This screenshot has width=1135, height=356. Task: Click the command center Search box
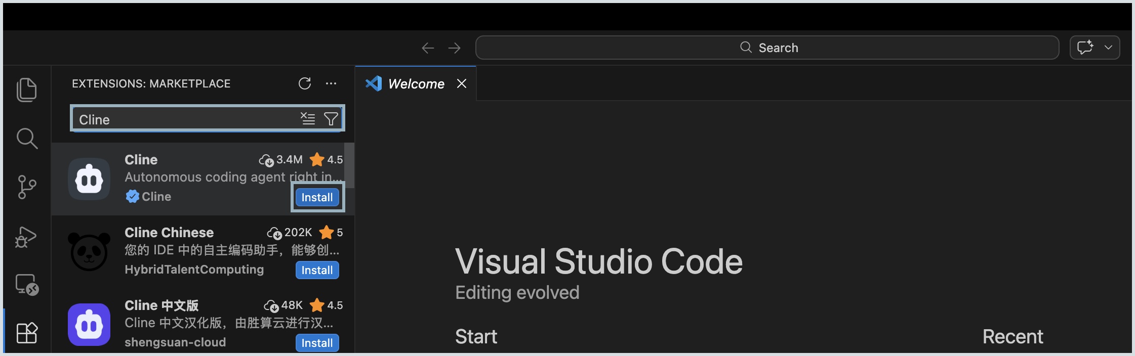tap(767, 48)
